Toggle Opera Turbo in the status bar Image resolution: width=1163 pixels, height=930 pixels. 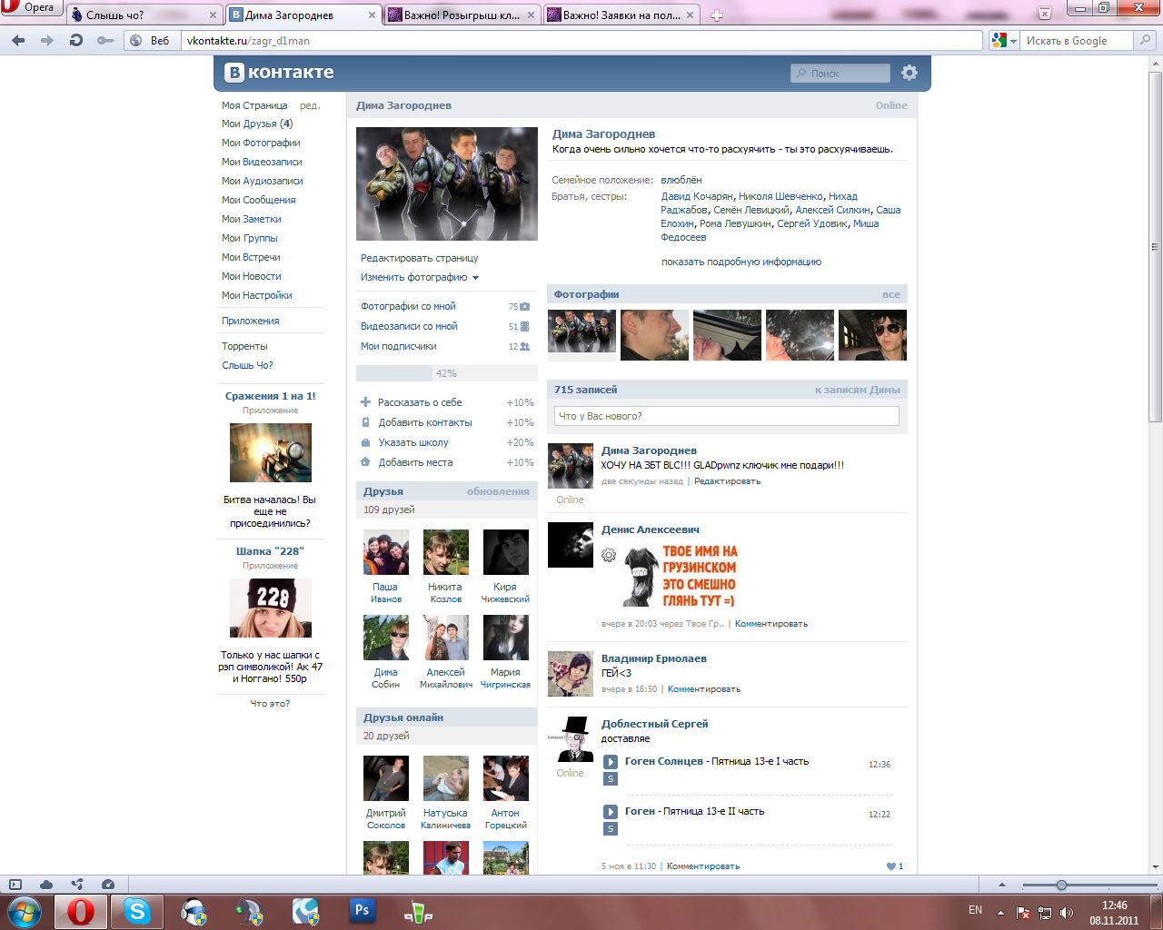[x=108, y=885]
